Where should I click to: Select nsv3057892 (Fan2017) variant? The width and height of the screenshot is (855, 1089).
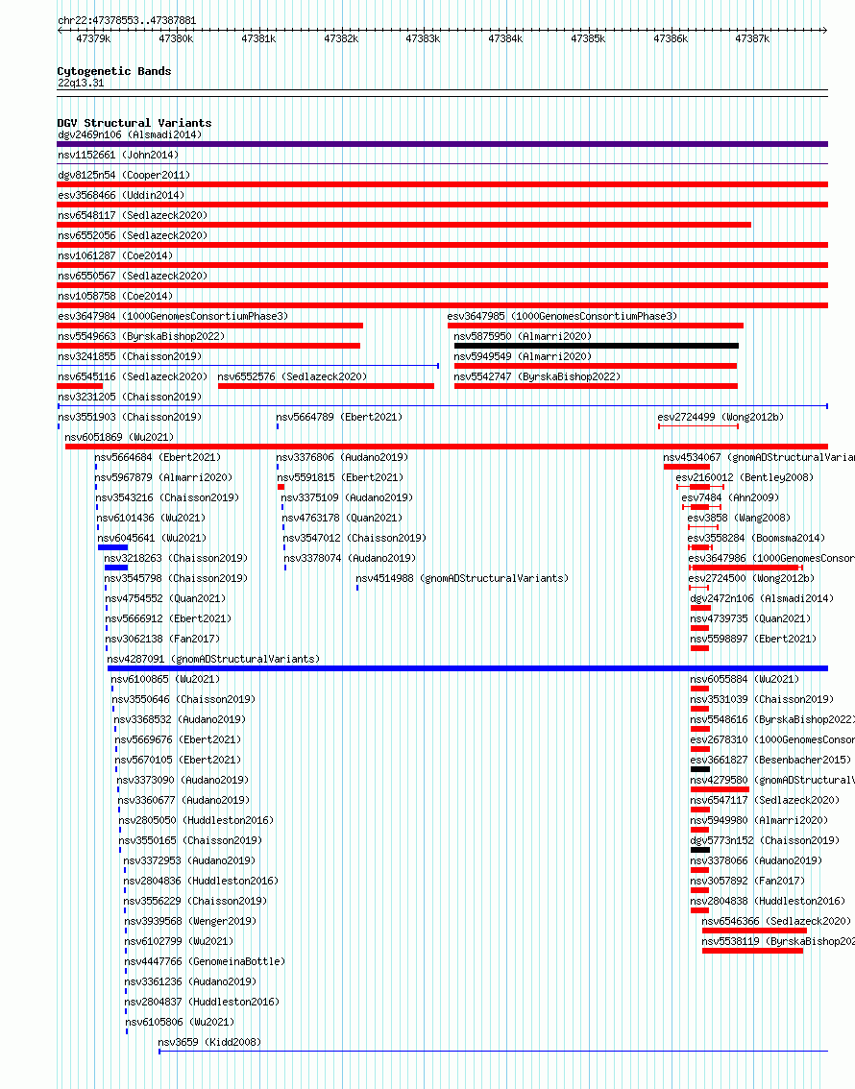(747, 881)
